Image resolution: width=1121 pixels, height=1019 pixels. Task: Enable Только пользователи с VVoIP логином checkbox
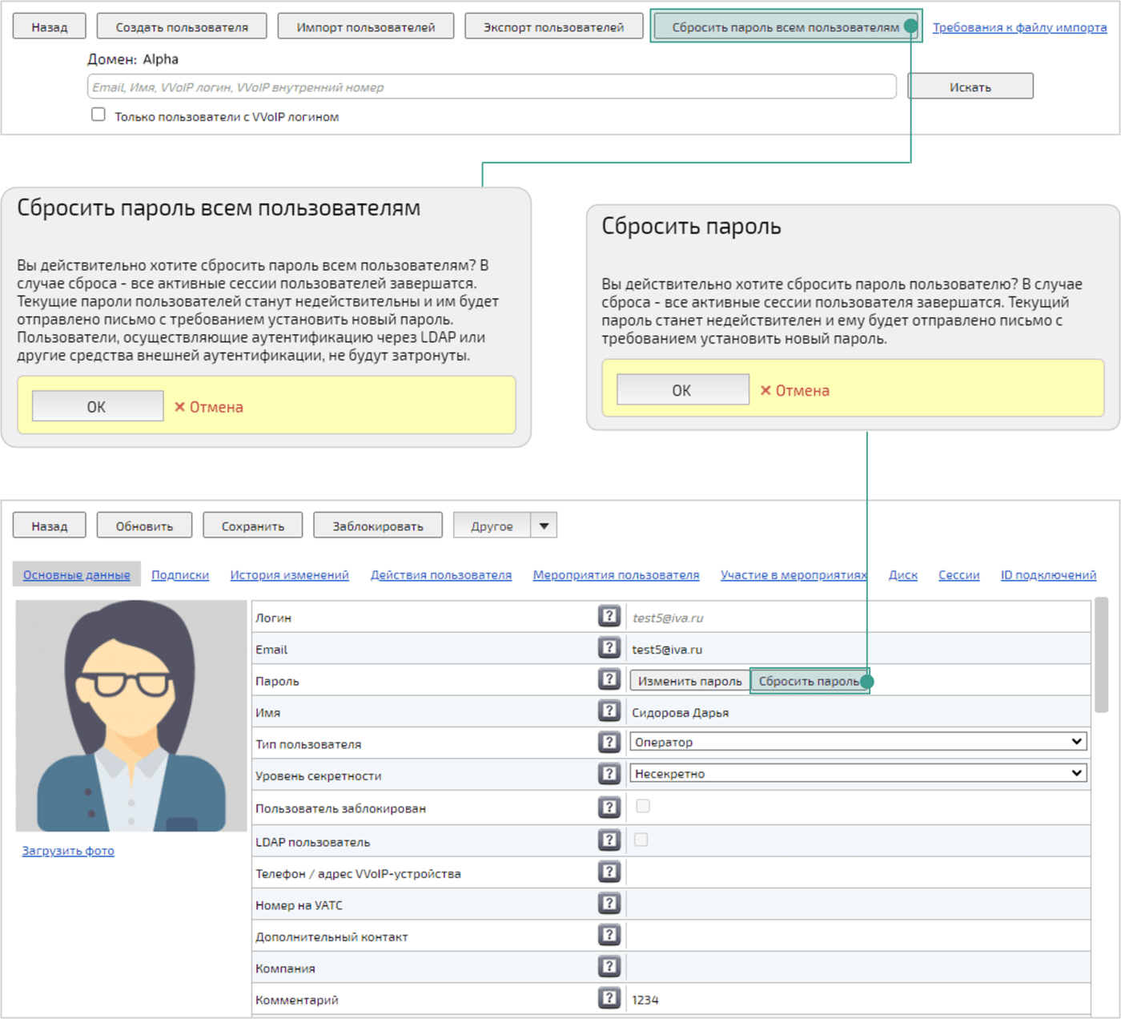(x=98, y=115)
